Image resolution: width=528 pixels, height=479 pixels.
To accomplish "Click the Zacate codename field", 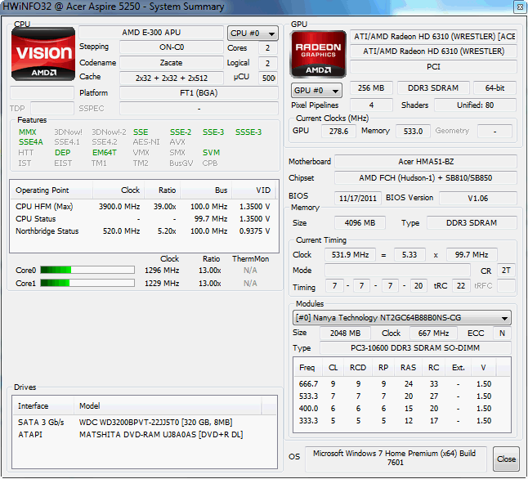I will (171, 63).
